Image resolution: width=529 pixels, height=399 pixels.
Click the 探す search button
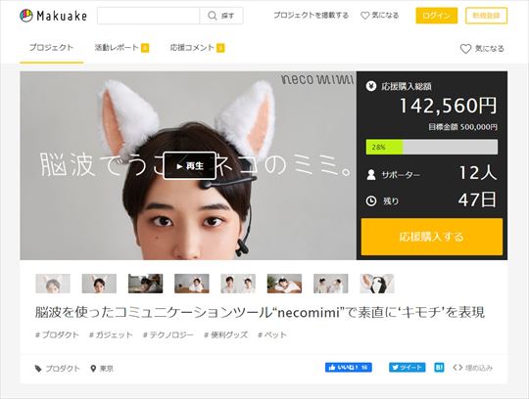tap(221, 16)
